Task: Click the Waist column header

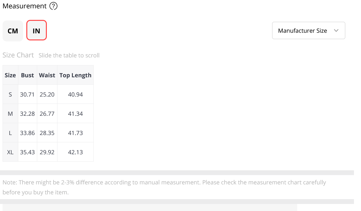Action: (x=47, y=75)
